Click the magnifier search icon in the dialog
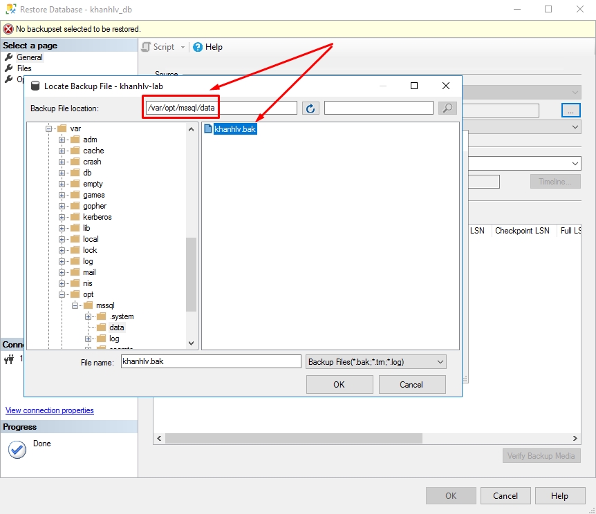Image resolution: width=596 pixels, height=514 pixels. [x=447, y=108]
